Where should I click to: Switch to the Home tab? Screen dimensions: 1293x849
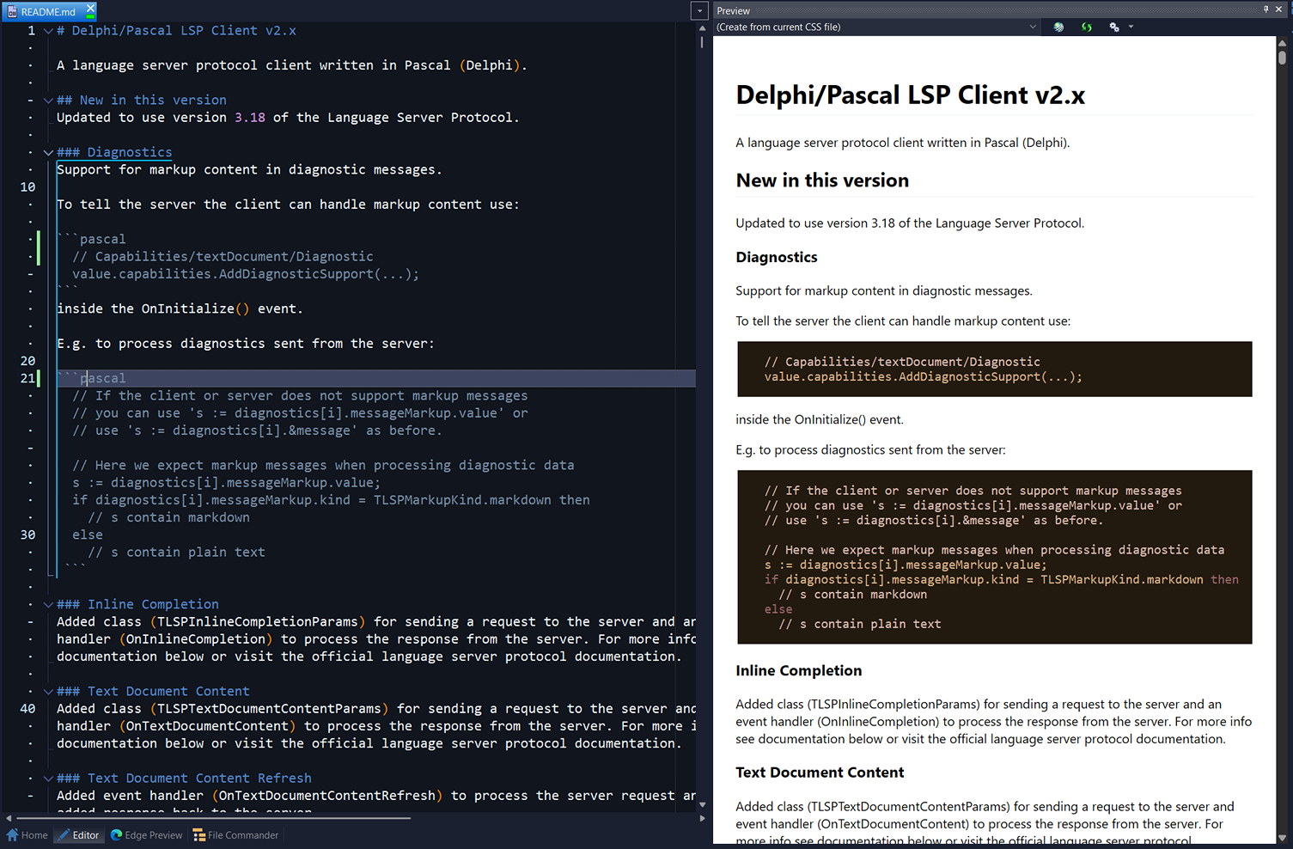(x=27, y=835)
